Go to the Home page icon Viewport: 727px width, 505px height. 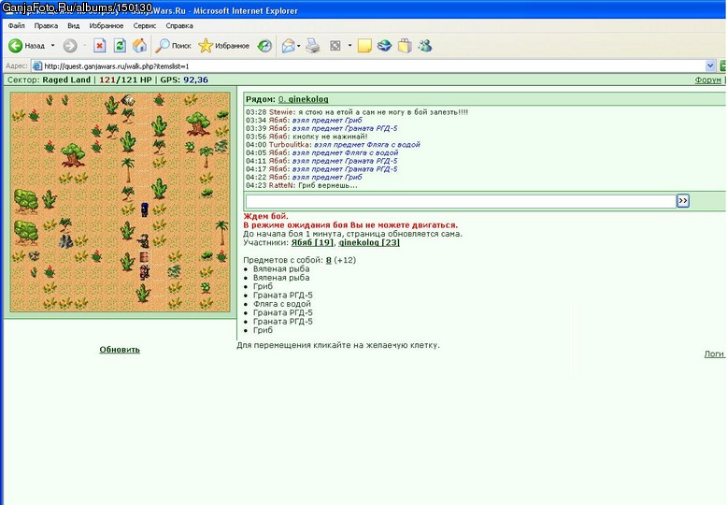pyautogui.click(x=139, y=46)
